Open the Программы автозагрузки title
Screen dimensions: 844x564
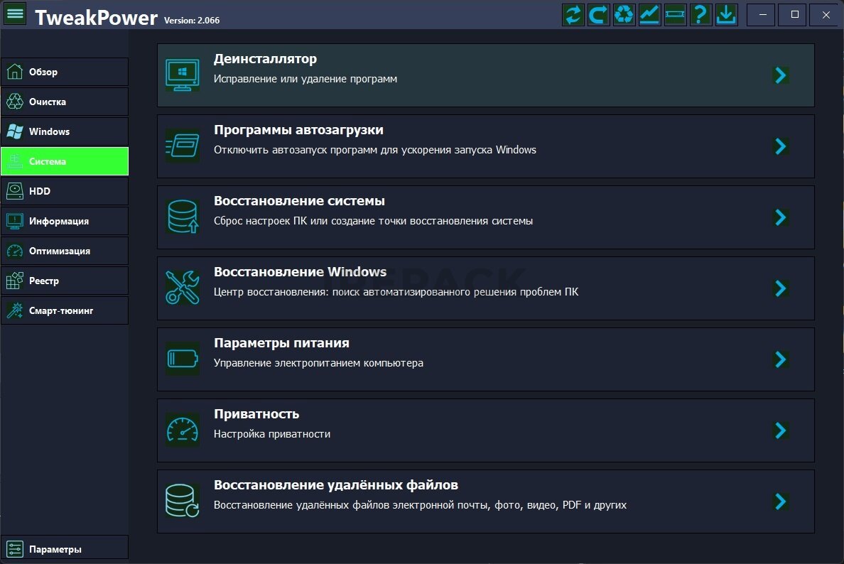pos(298,130)
